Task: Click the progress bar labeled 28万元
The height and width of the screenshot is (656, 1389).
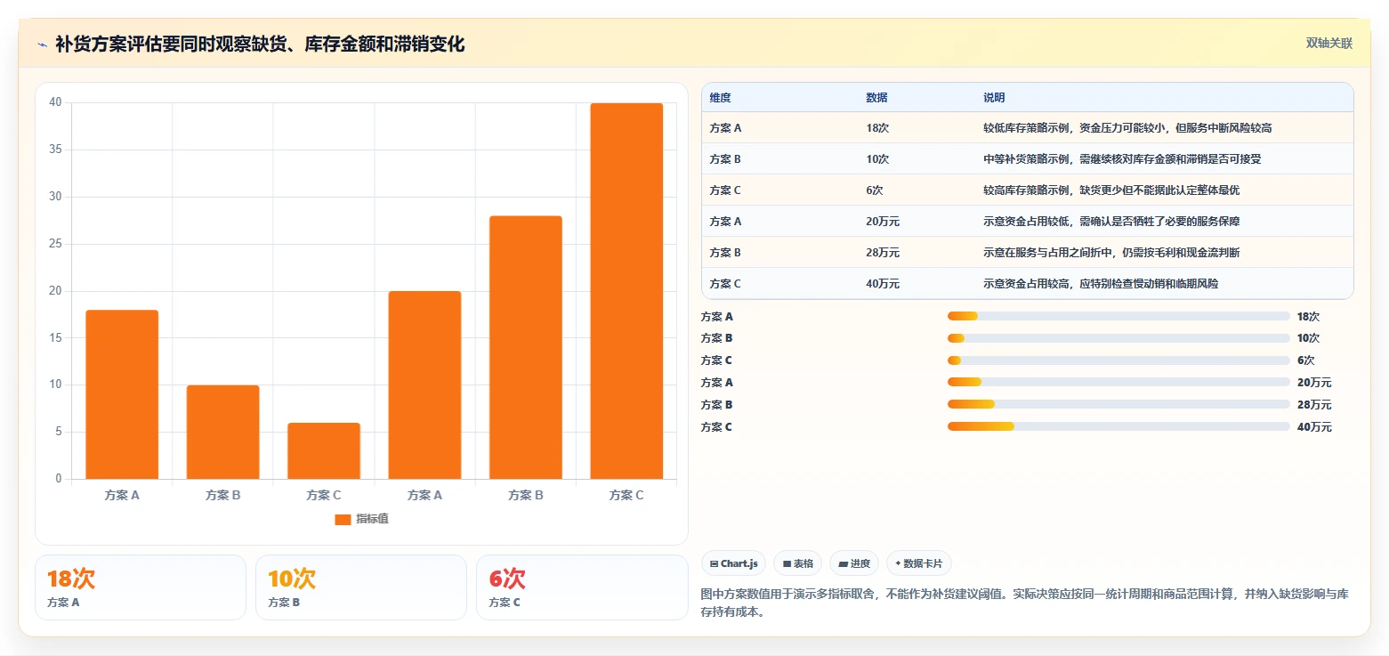Action: pyautogui.click(x=1118, y=405)
